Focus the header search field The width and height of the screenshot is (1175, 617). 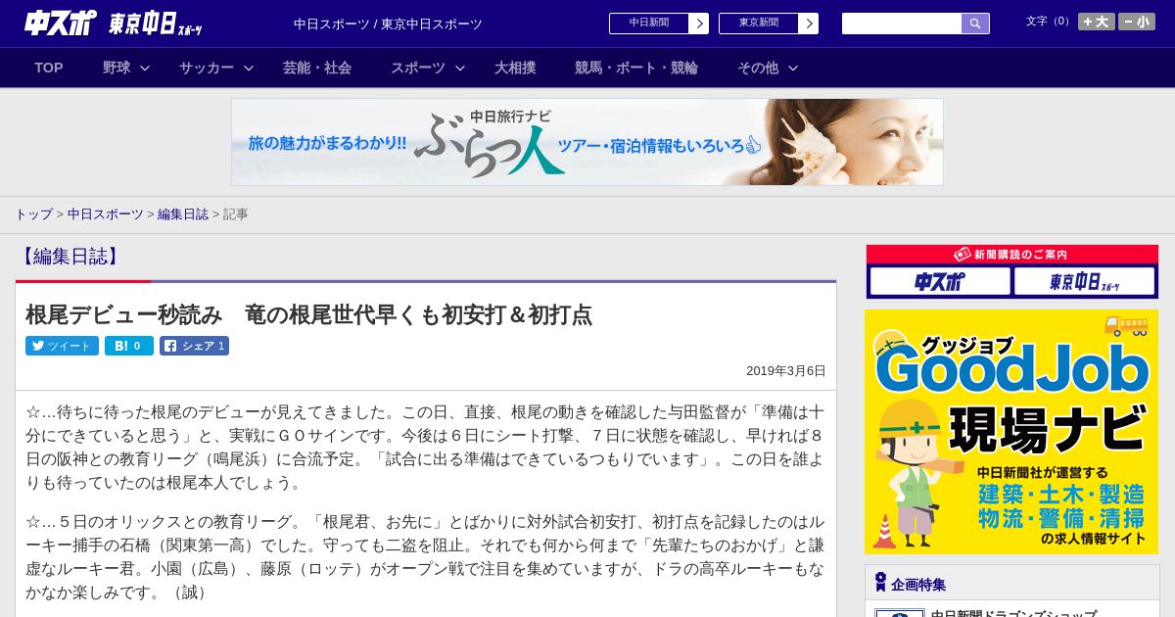pos(902,24)
